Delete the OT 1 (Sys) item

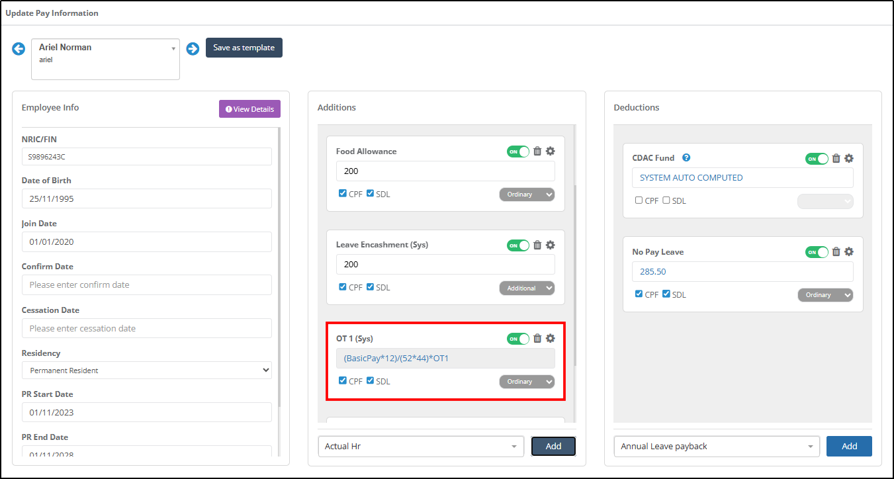pyautogui.click(x=537, y=338)
